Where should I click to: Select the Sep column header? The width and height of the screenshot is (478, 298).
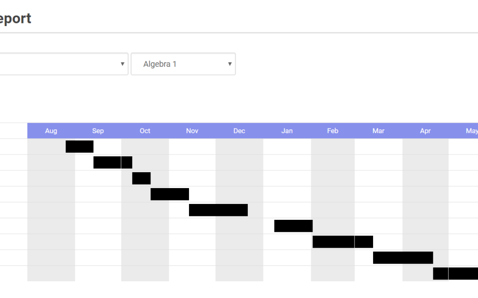pos(98,131)
